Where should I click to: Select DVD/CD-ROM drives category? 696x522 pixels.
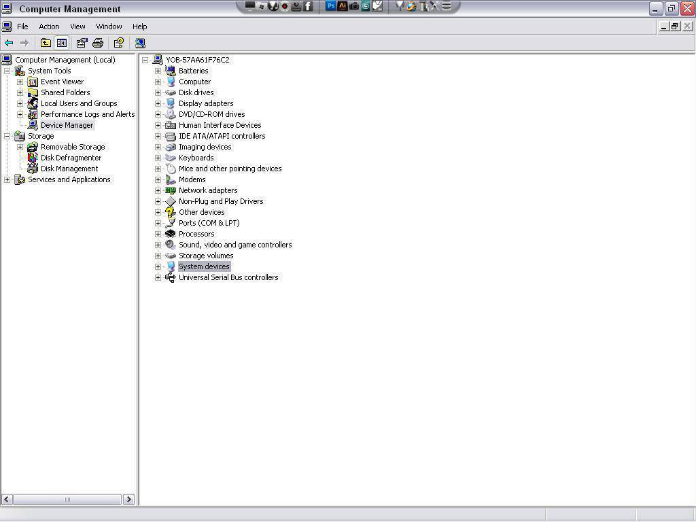212,114
